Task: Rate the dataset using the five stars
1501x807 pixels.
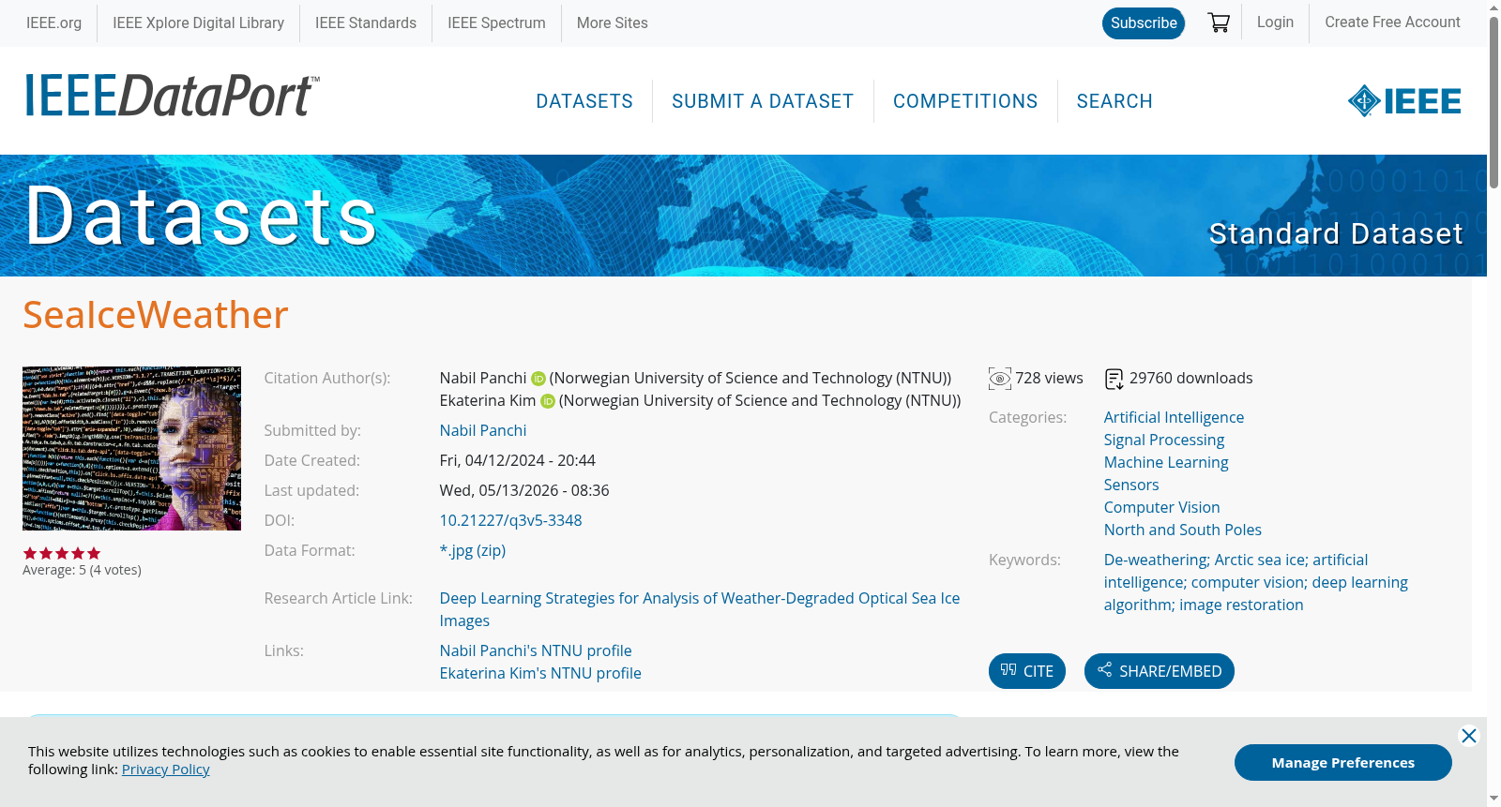Action: 62,553
